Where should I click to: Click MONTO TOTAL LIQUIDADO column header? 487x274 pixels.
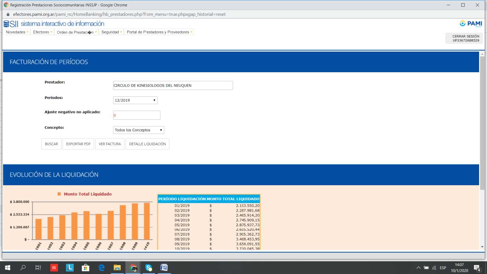click(x=233, y=199)
